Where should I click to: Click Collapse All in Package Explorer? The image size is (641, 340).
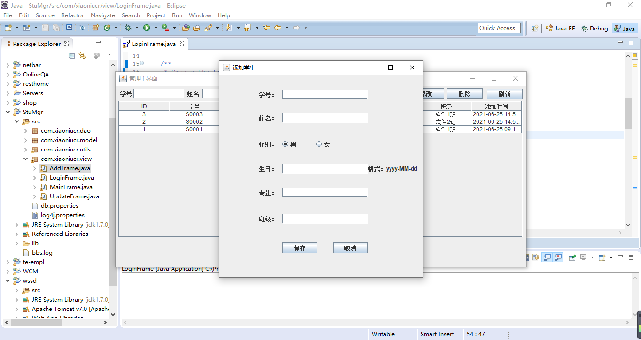(71, 55)
